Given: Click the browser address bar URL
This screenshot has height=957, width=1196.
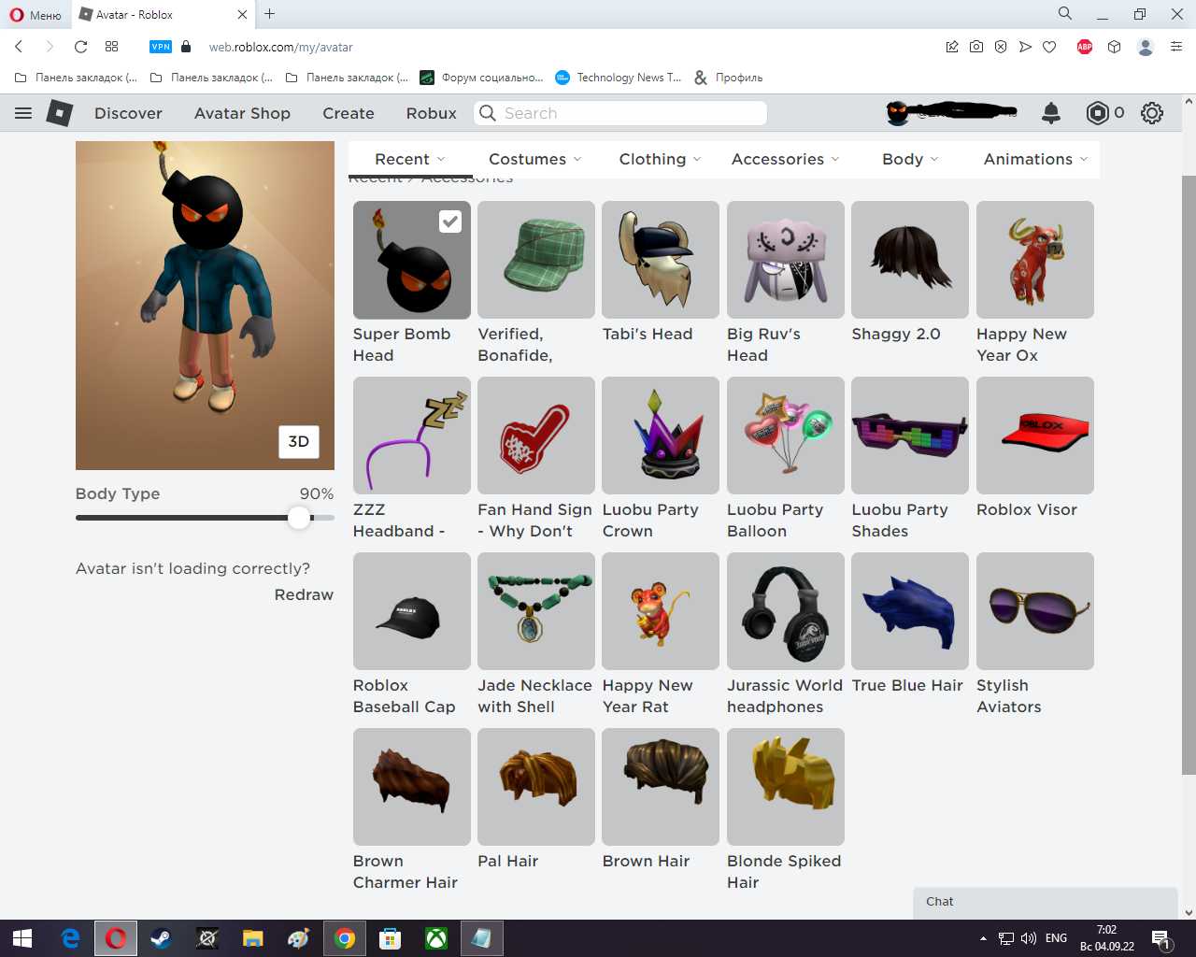Looking at the screenshot, I should coord(280,47).
